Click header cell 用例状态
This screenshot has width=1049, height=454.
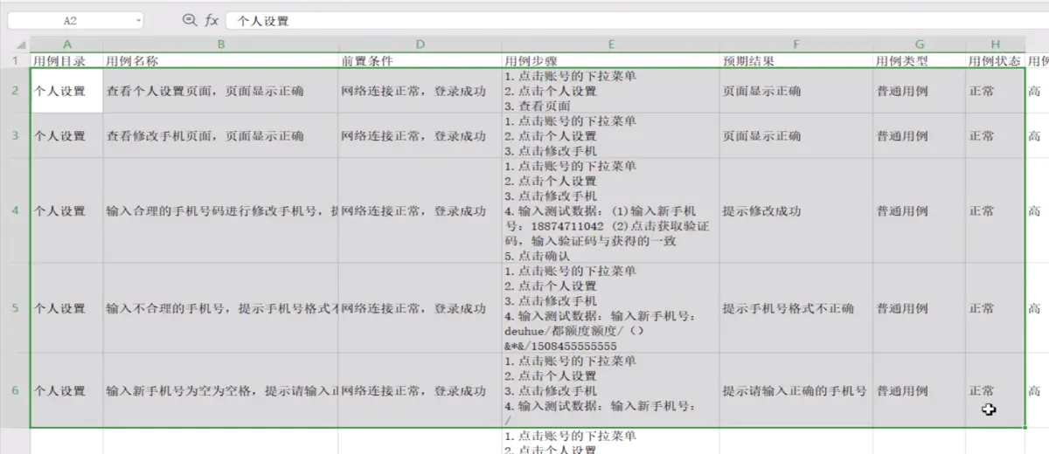(x=996, y=61)
